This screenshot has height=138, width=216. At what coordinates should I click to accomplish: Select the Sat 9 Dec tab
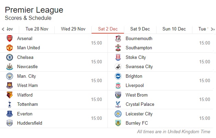click(x=140, y=29)
